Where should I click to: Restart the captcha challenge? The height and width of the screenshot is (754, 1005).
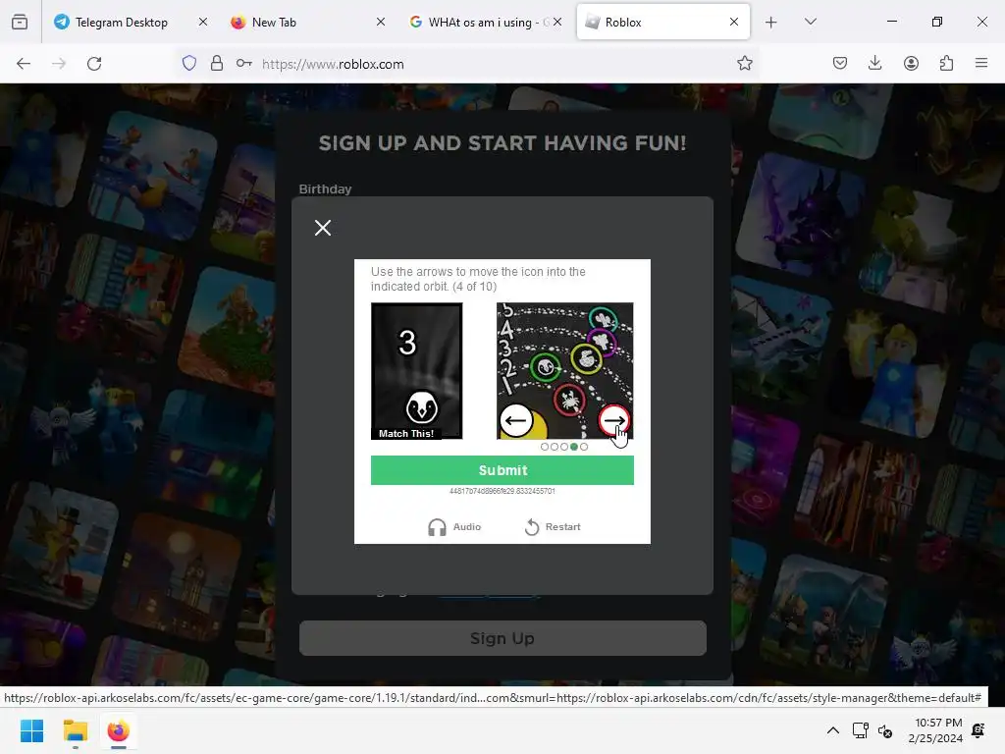[553, 527]
